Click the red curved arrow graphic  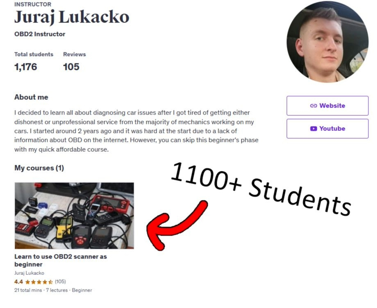[x=177, y=226]
